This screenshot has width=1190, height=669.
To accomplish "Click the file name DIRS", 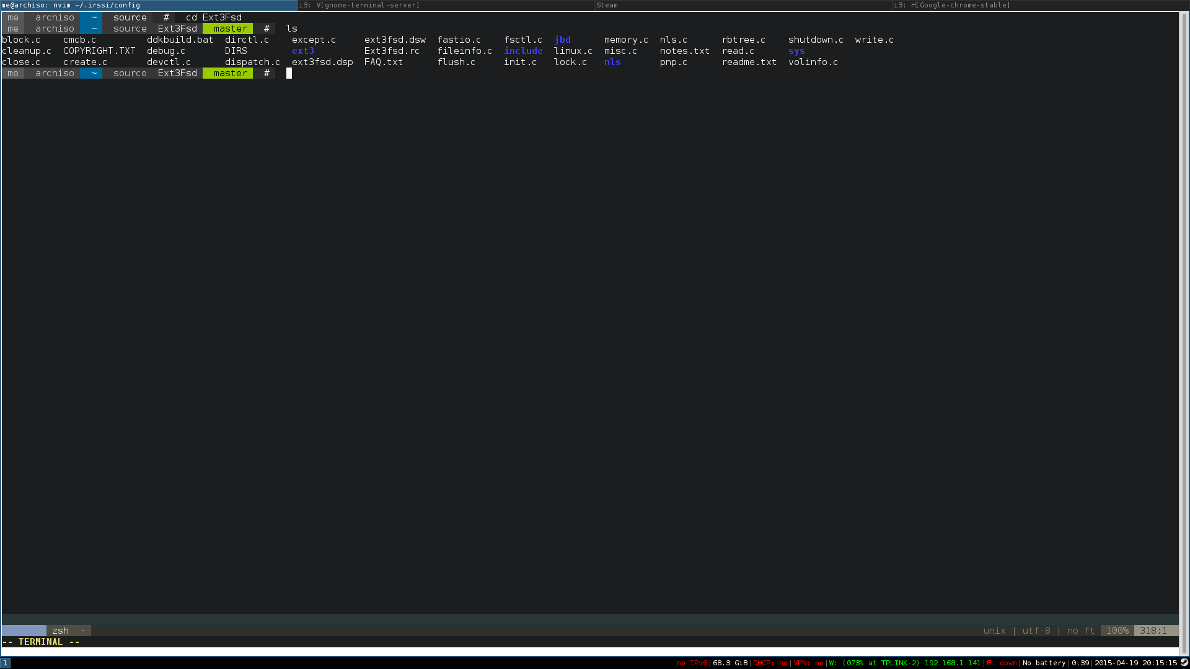I will pyautogui.click(x=236, y=51).
